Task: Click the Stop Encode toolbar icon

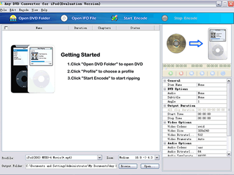Action: point(165,18)
